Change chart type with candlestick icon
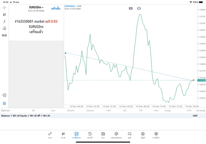Image resolution: width=206 pixels, height=144 pixels. 4,14
